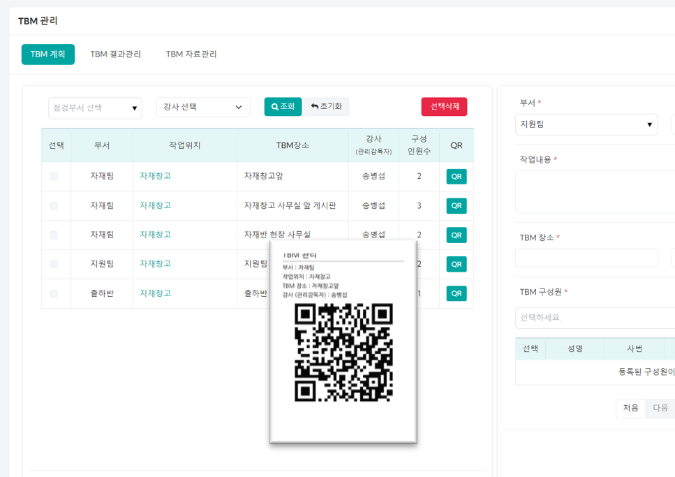Show QR for 자재반 현장 사무실 row

(x=457, y=235)
